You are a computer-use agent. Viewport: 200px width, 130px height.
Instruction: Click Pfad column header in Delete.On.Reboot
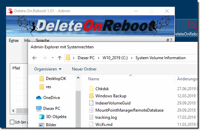(x=16, y=68)
